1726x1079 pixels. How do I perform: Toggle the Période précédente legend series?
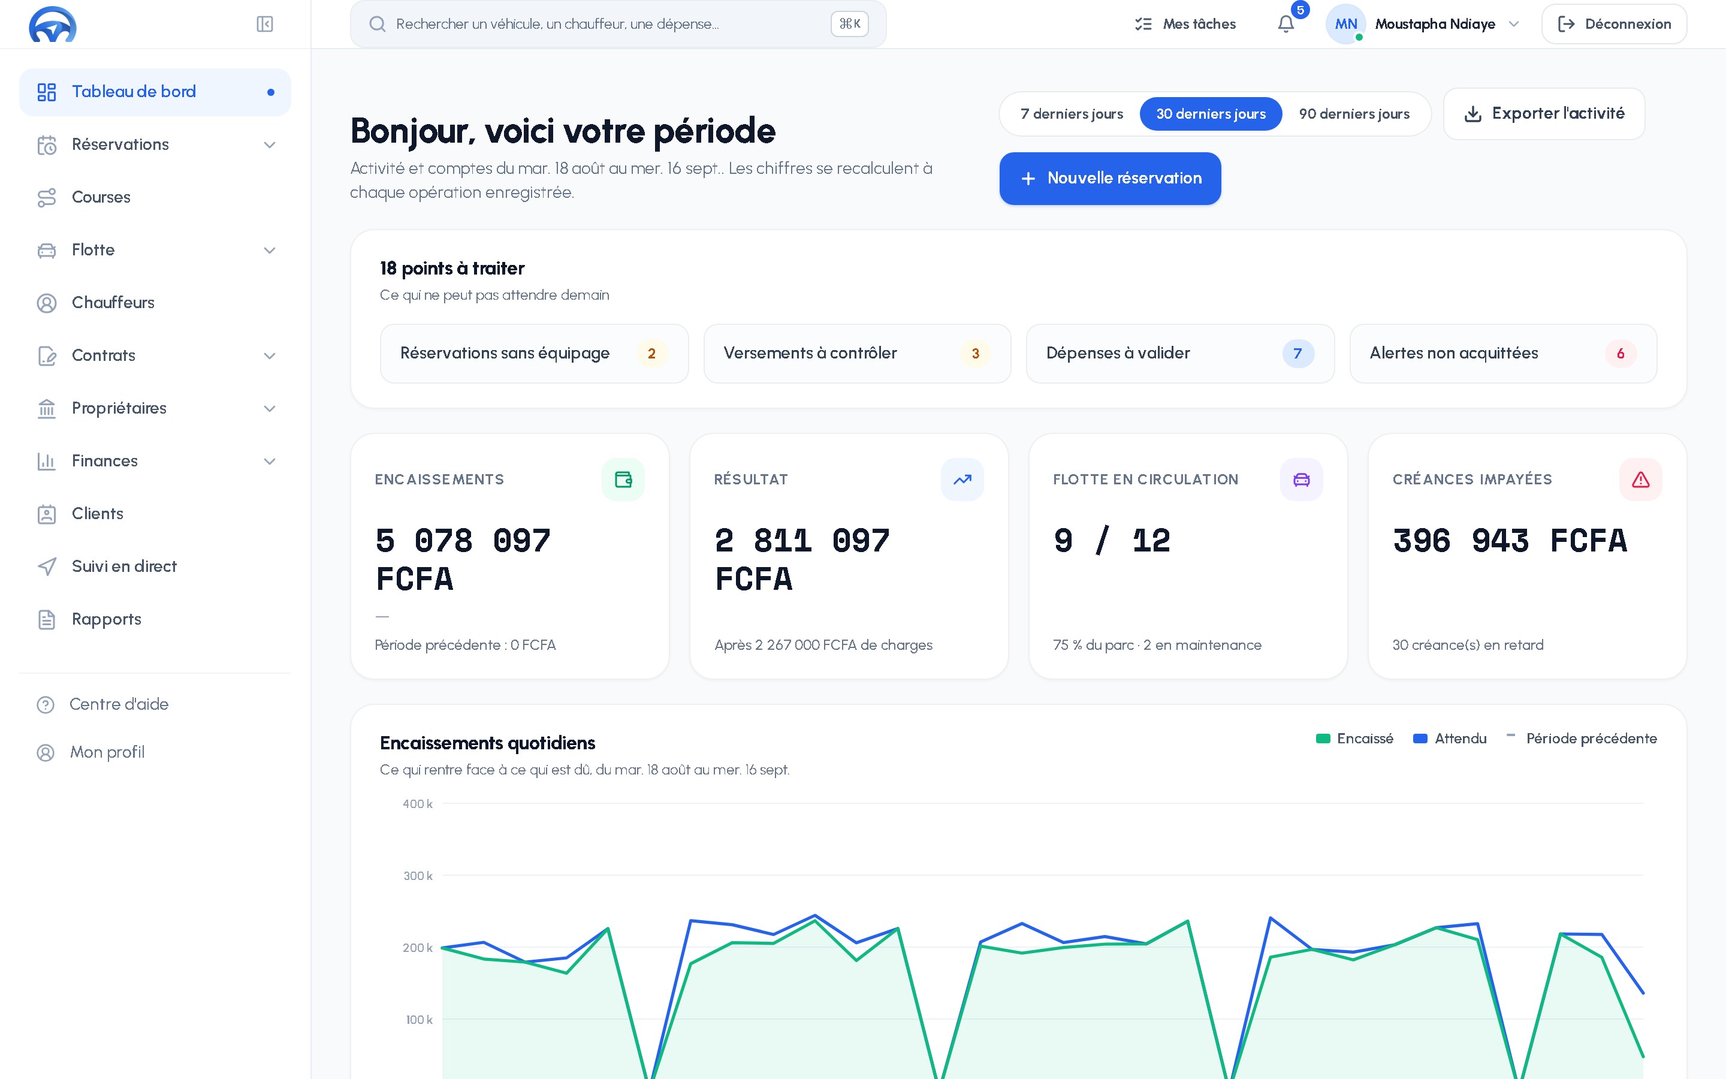click(1581, 739)
